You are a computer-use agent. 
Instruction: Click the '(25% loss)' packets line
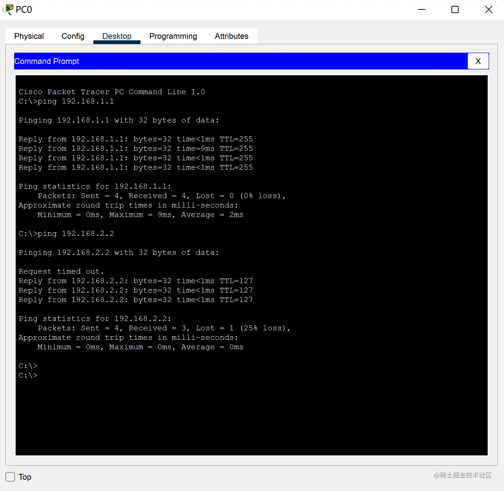click(x=164, y=328)
